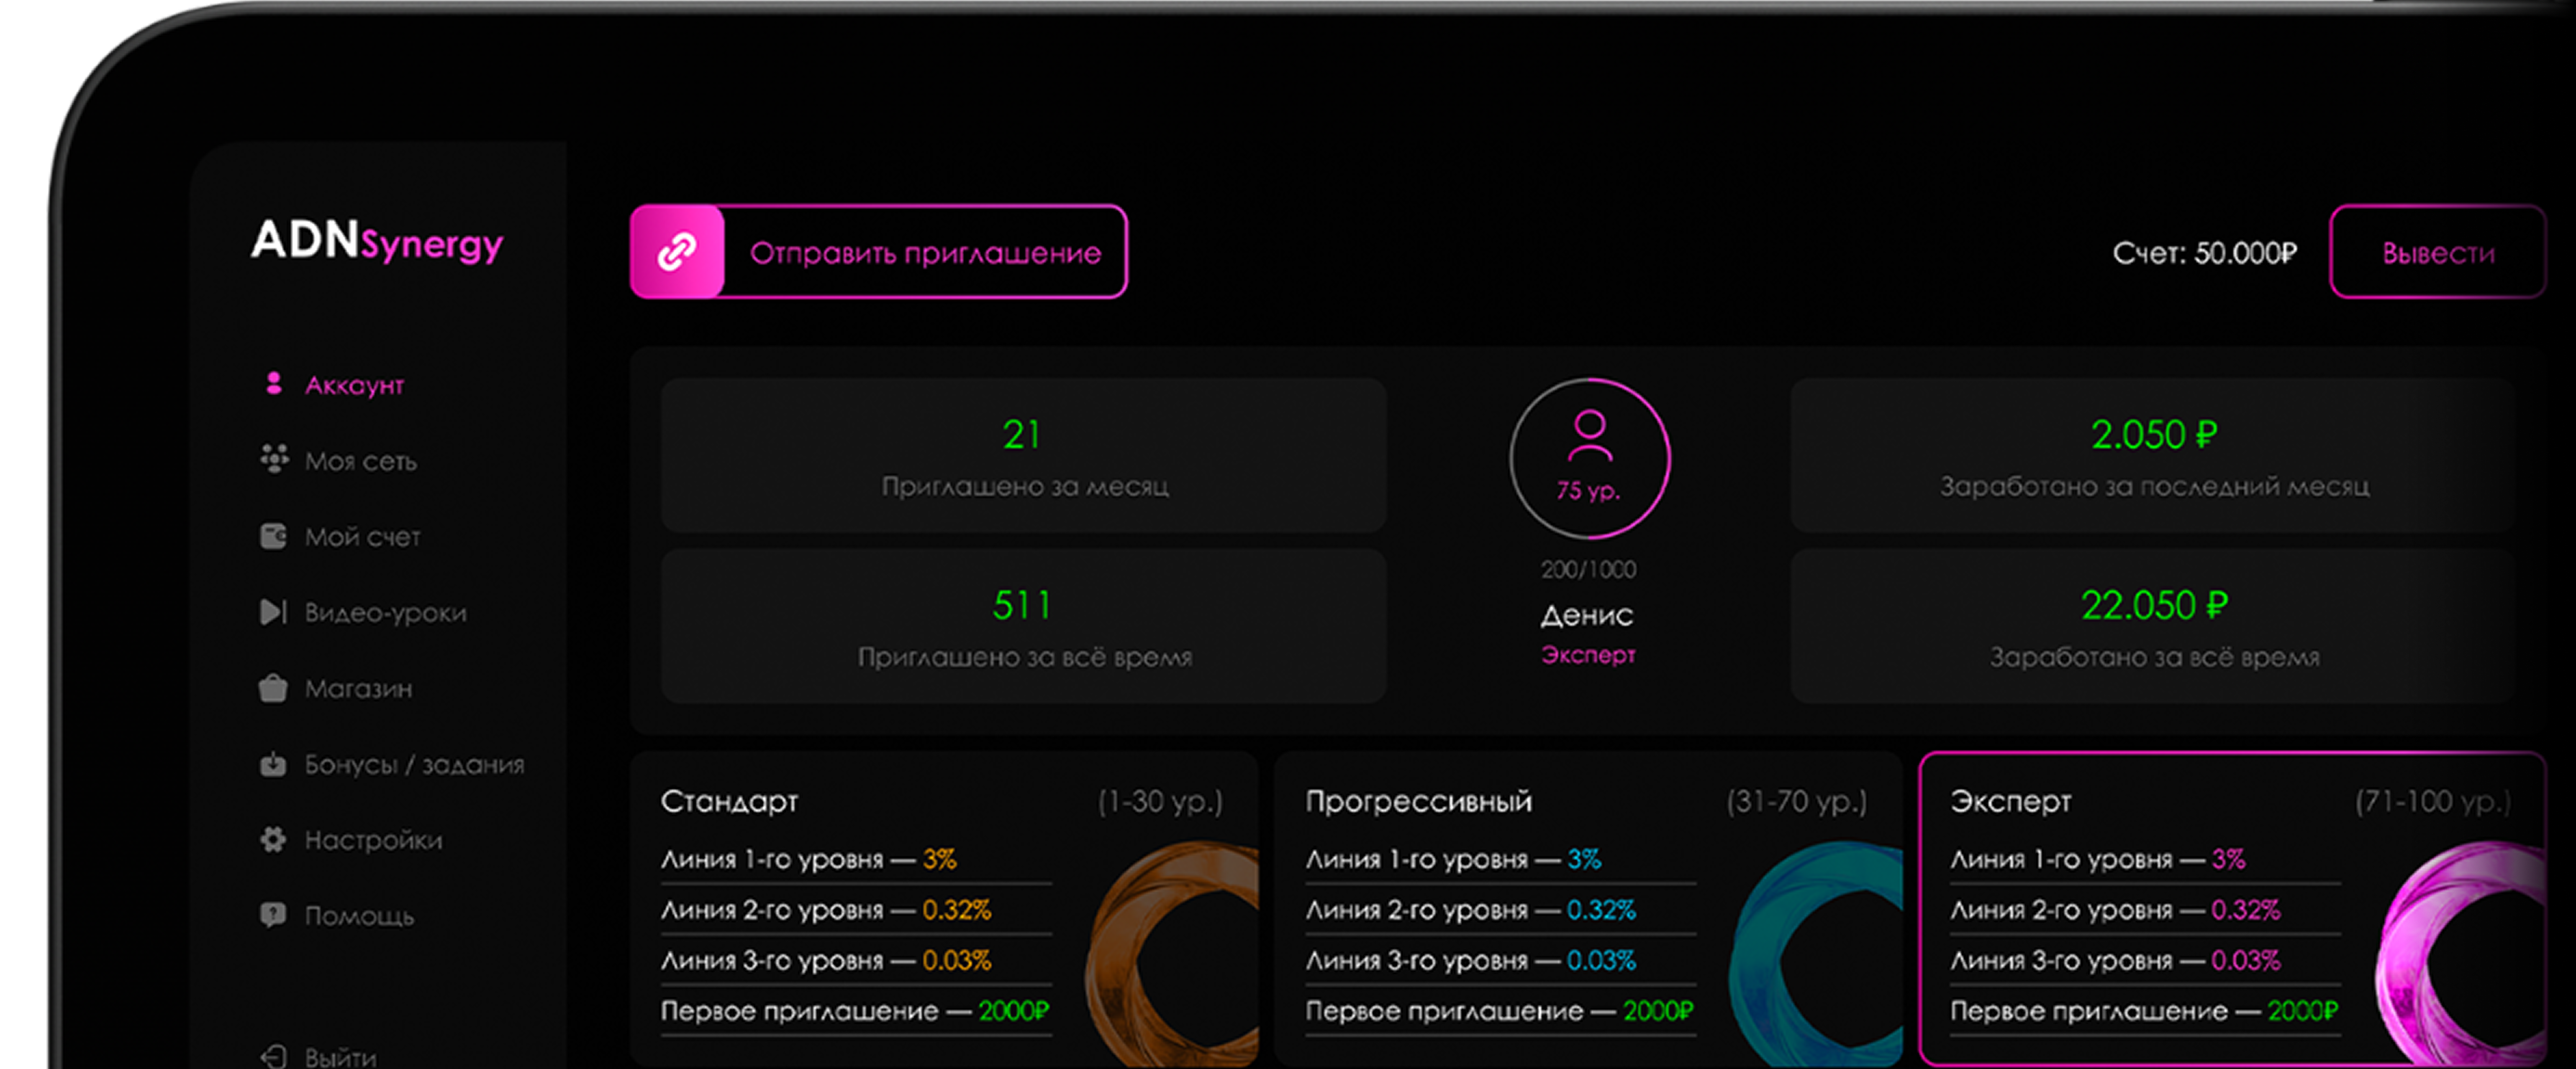Click the Выйти logout link
Screen dimensions: 2576x1069
pyautogui.click(x=319, y=1057)
